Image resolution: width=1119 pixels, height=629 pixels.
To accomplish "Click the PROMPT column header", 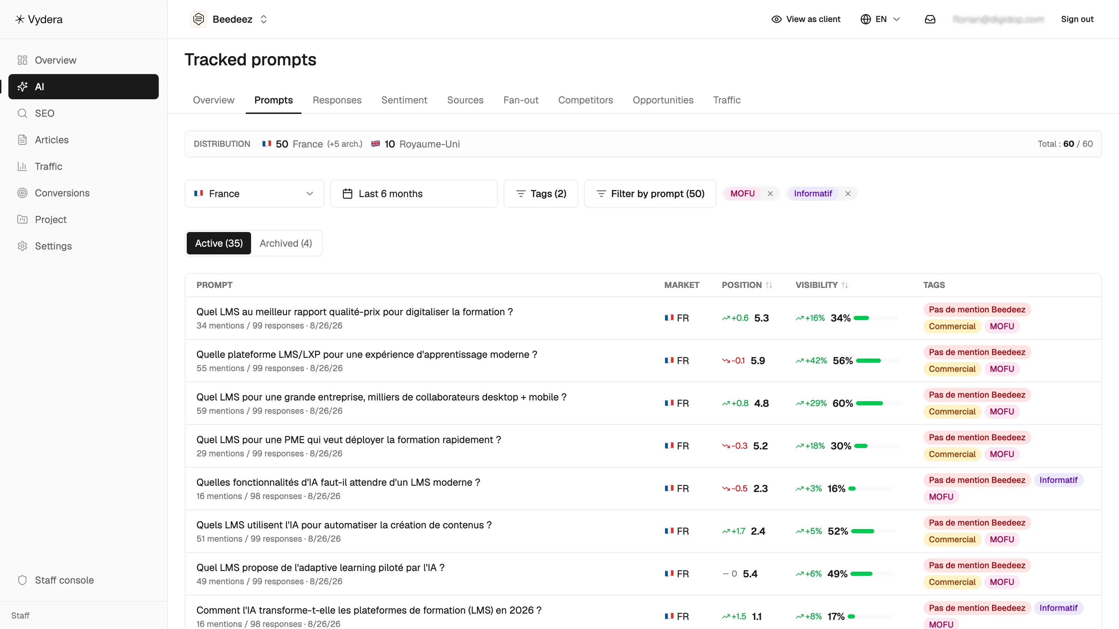I will tap(214, 285).
